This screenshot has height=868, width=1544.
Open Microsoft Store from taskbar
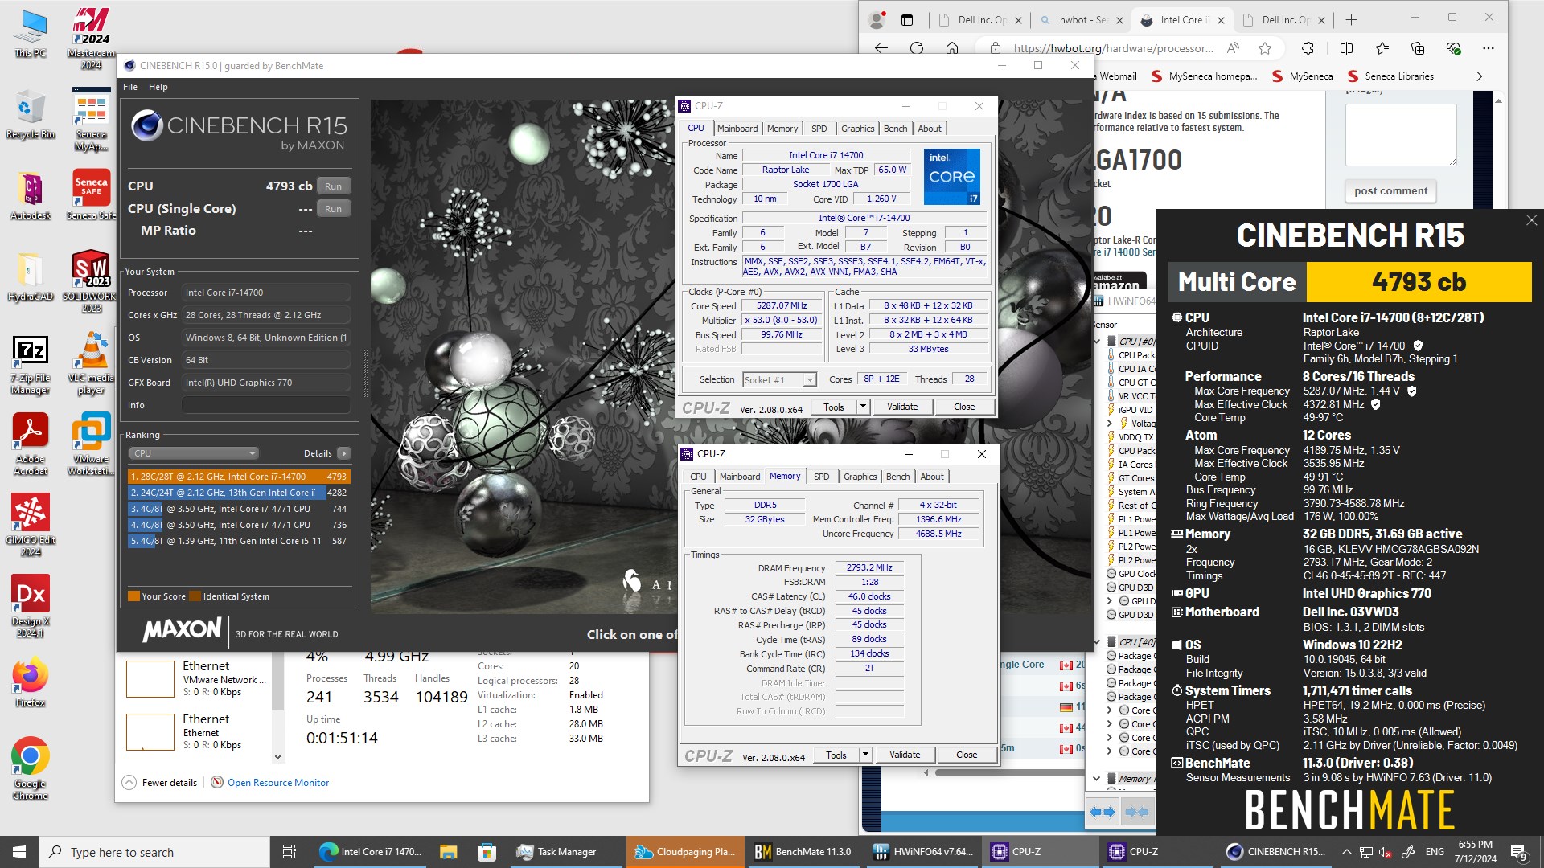pyautogui.click(x=487, y=852)
